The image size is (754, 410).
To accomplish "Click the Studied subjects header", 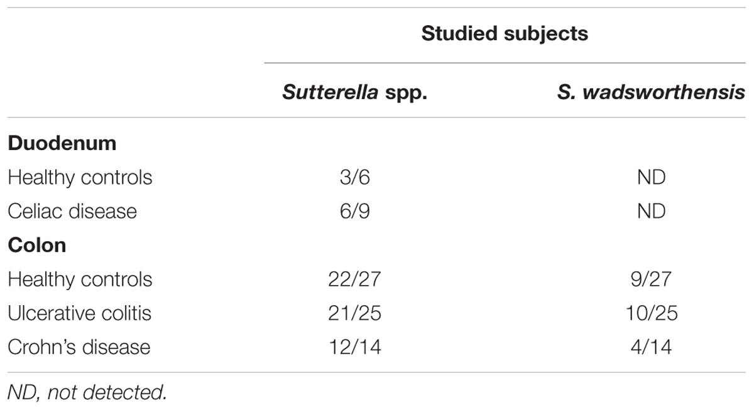I will pos(505,33).
